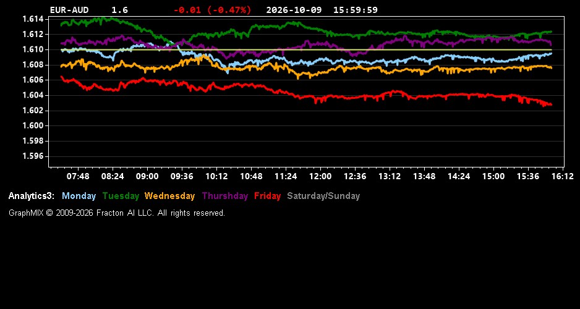
Task: Click the 1.600 y-axis label
Action: (x=33, y=126)
